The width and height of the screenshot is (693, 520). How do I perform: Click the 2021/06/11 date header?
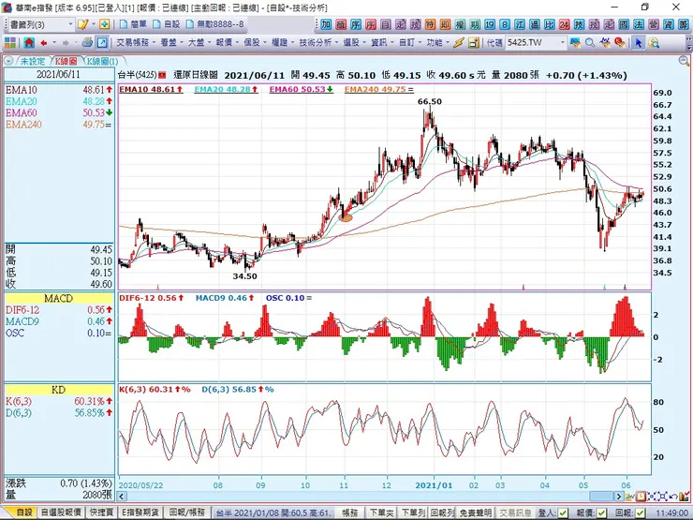point(58,74)
